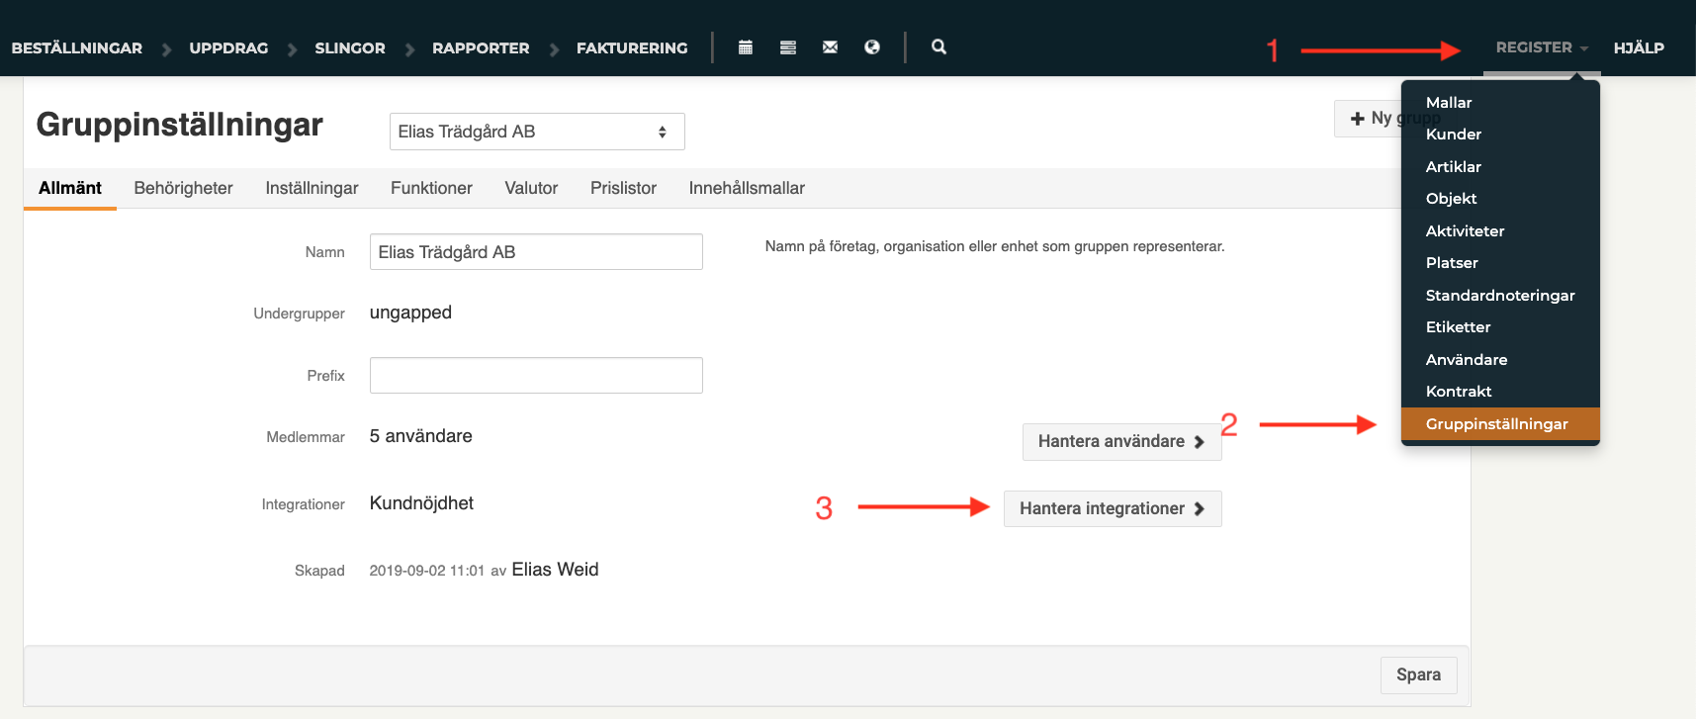
Task: Click the list view icon in top bar
Action: pos(788,47)
